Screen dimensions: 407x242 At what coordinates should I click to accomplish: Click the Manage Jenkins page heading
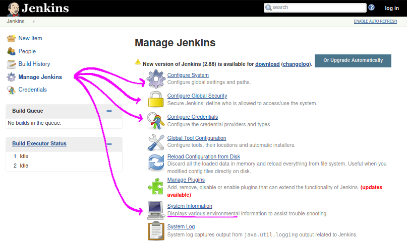175,43
